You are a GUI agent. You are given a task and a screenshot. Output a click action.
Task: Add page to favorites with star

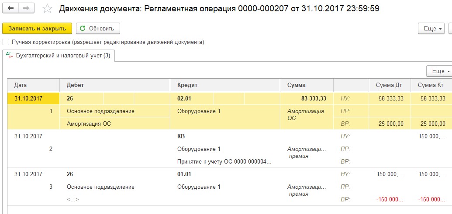[x=47, y=9]
